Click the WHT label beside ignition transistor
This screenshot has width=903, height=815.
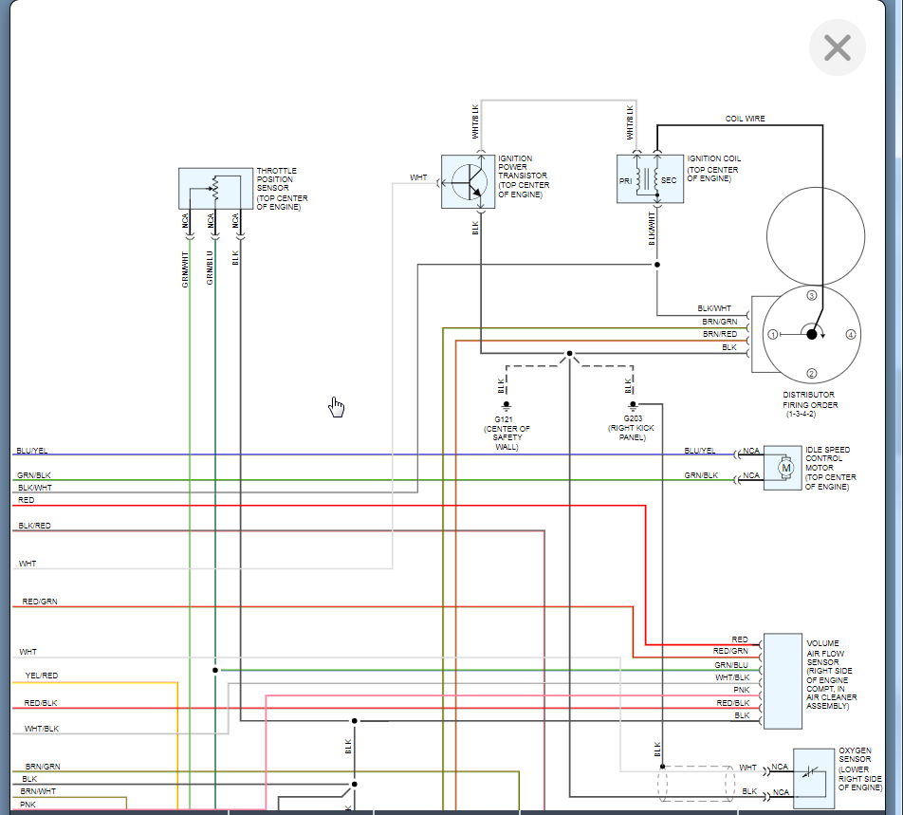(x=418, y=177)
